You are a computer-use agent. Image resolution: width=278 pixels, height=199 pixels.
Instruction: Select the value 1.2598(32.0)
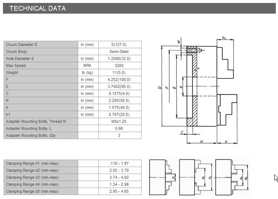[119, 58]
